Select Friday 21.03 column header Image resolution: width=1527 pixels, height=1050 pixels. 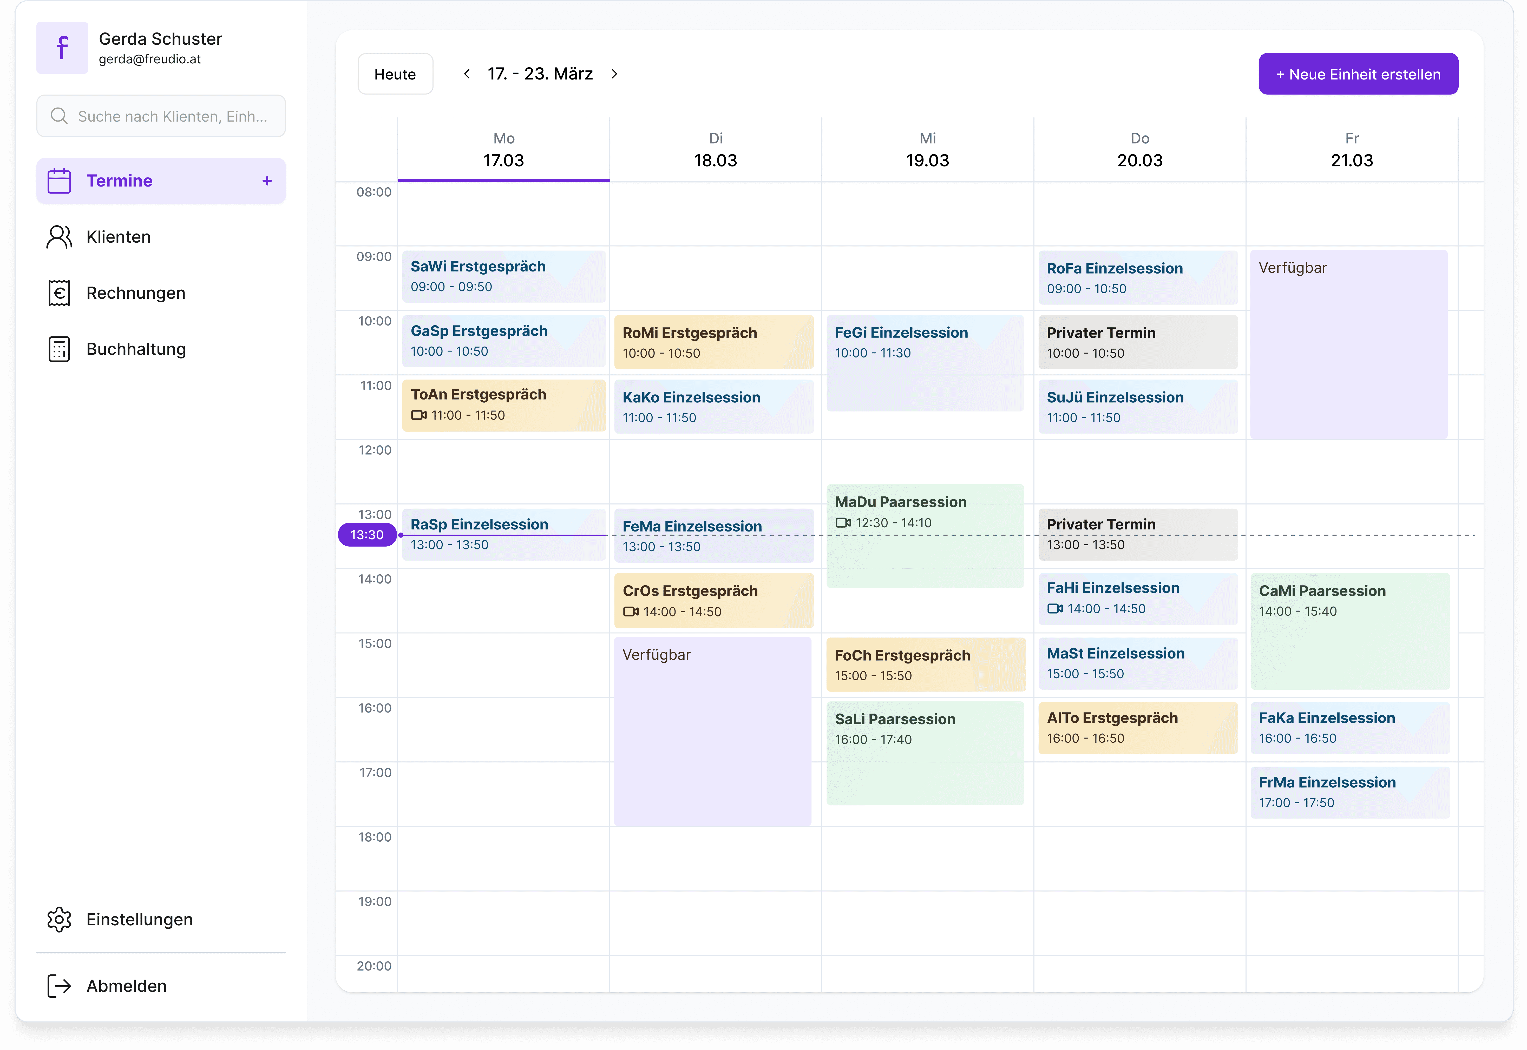tap(1352, 150)
